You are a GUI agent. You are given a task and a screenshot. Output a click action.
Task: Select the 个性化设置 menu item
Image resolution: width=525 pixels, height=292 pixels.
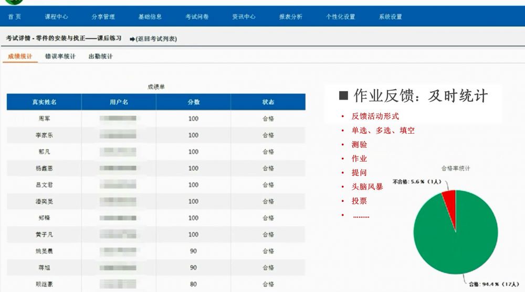click(x=340, y=17)
